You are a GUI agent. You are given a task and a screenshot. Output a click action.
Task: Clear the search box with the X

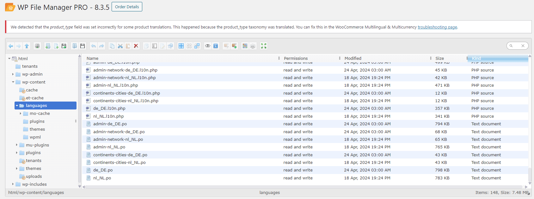pyautogui.click(x=523, y=46)
